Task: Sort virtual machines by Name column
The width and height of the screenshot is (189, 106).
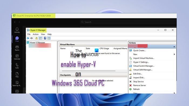Action: tap(63, 48)
